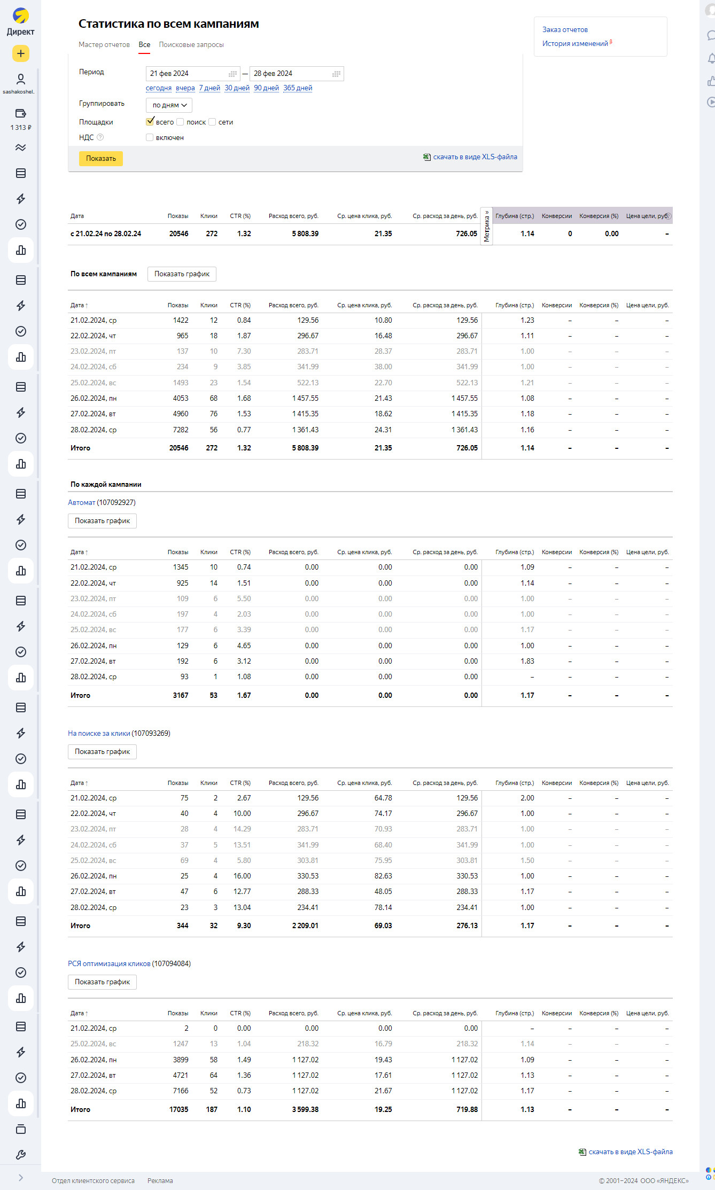The image size is (715, 1190).
Task: Sort РСЯ оптимизация кликов table by Дата
Action: [79, 1014]
